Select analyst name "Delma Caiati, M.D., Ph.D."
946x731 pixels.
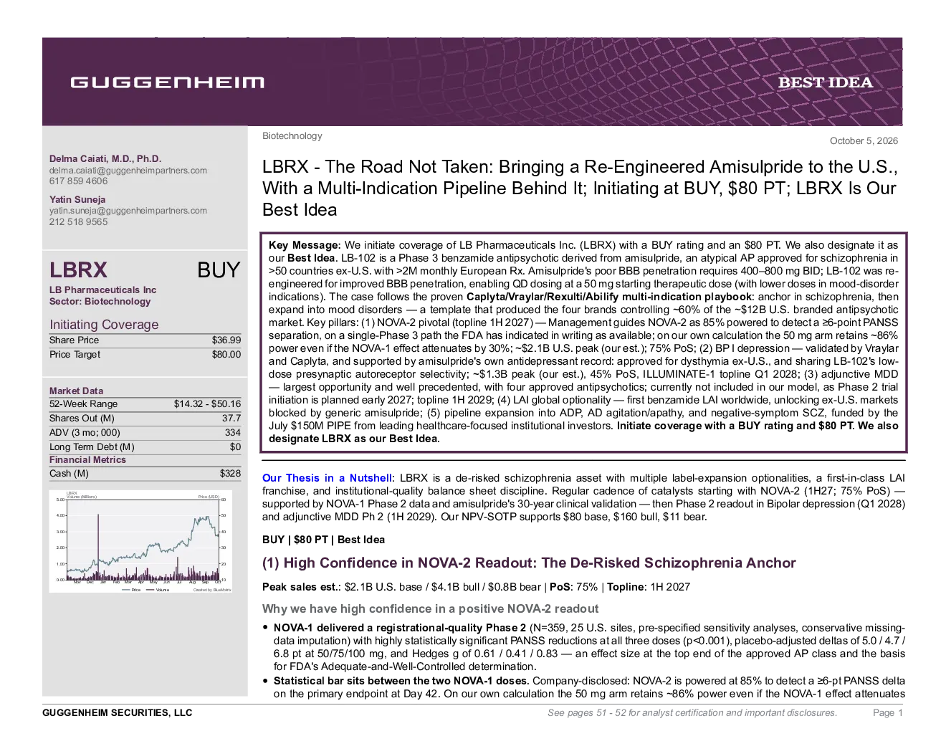click(105, 159)
